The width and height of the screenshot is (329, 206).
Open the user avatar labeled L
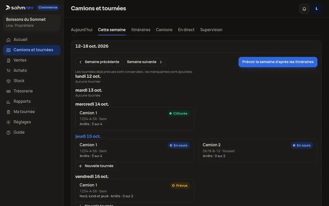(x=317, y=9)
